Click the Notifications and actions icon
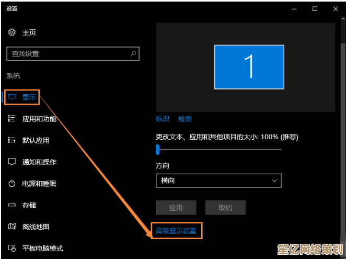 [12, 162]
